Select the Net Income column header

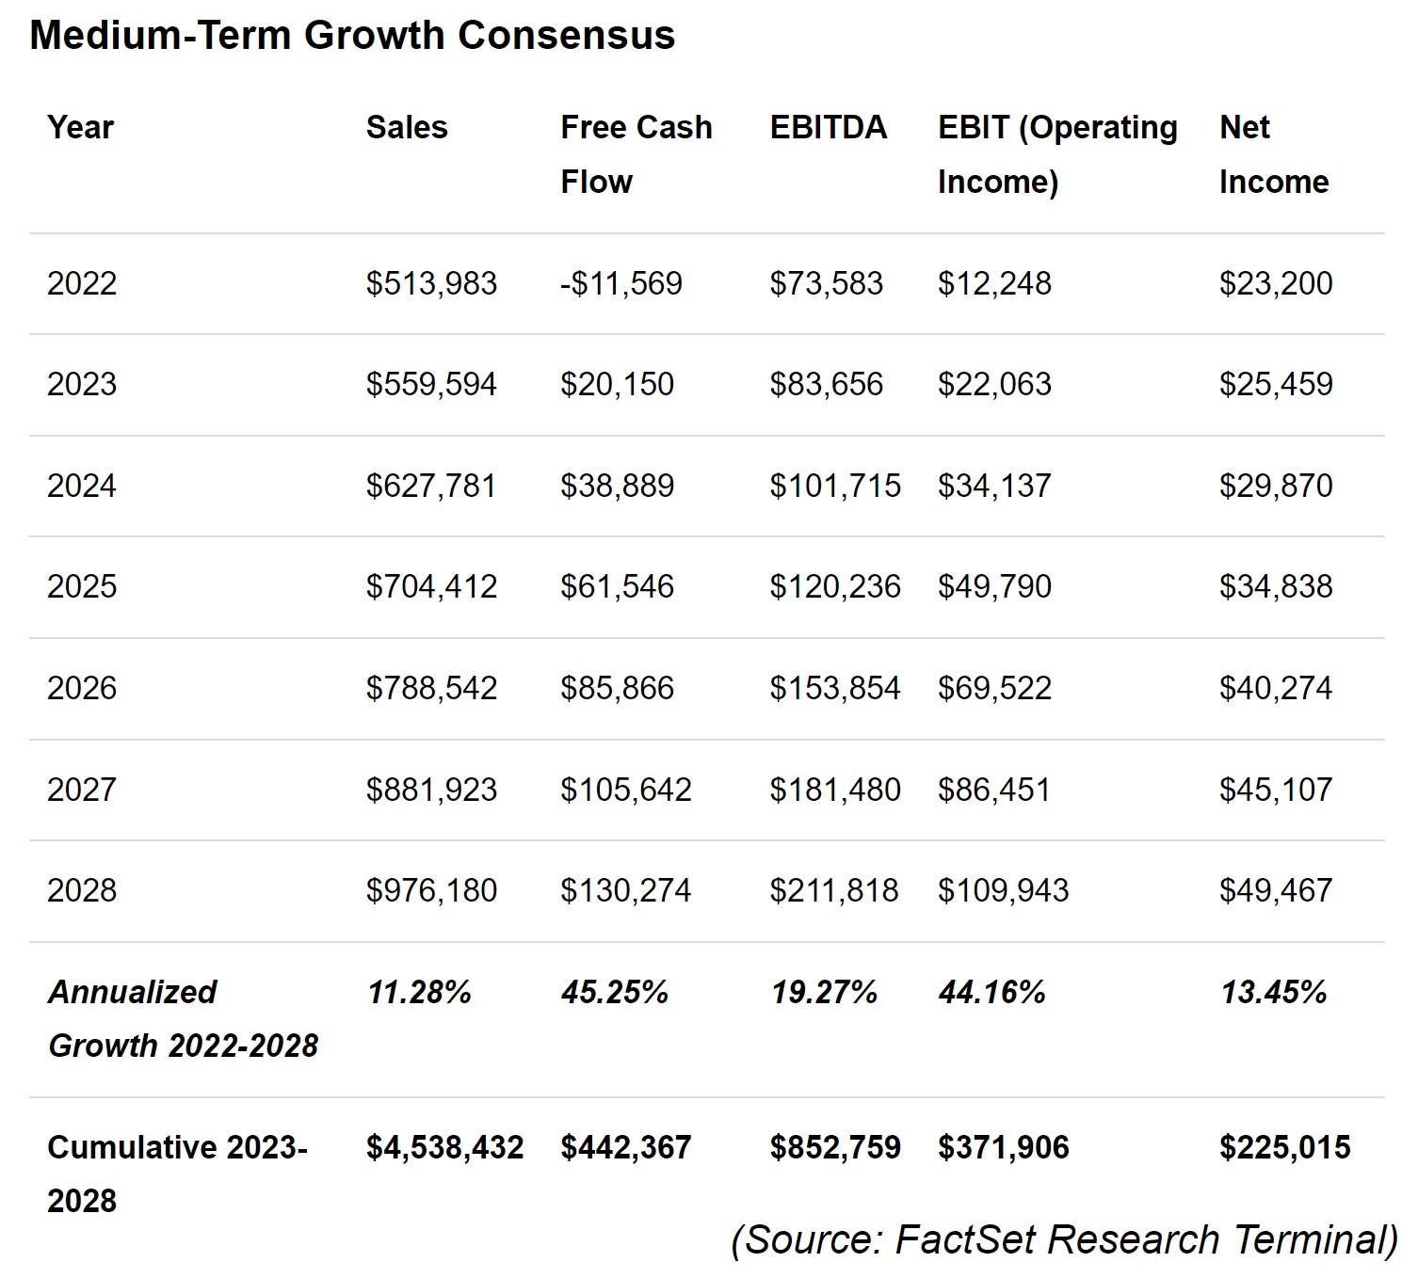pos(1273,153)
